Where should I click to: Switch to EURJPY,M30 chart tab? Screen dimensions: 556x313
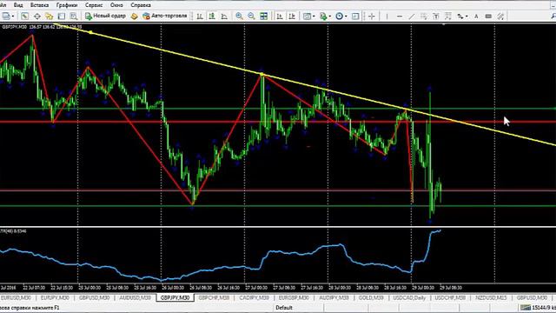(55, 297)
